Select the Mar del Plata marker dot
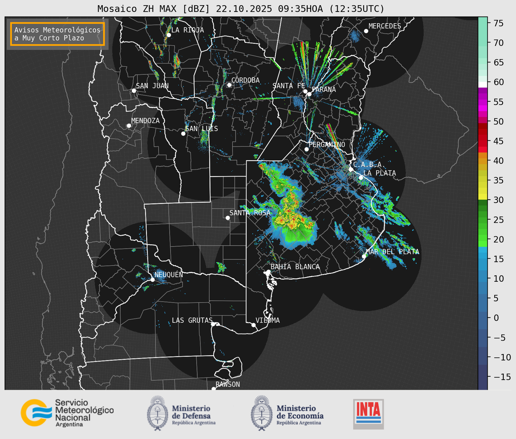Viewport: 516px width, 439px height. click(x=364, y=256)
